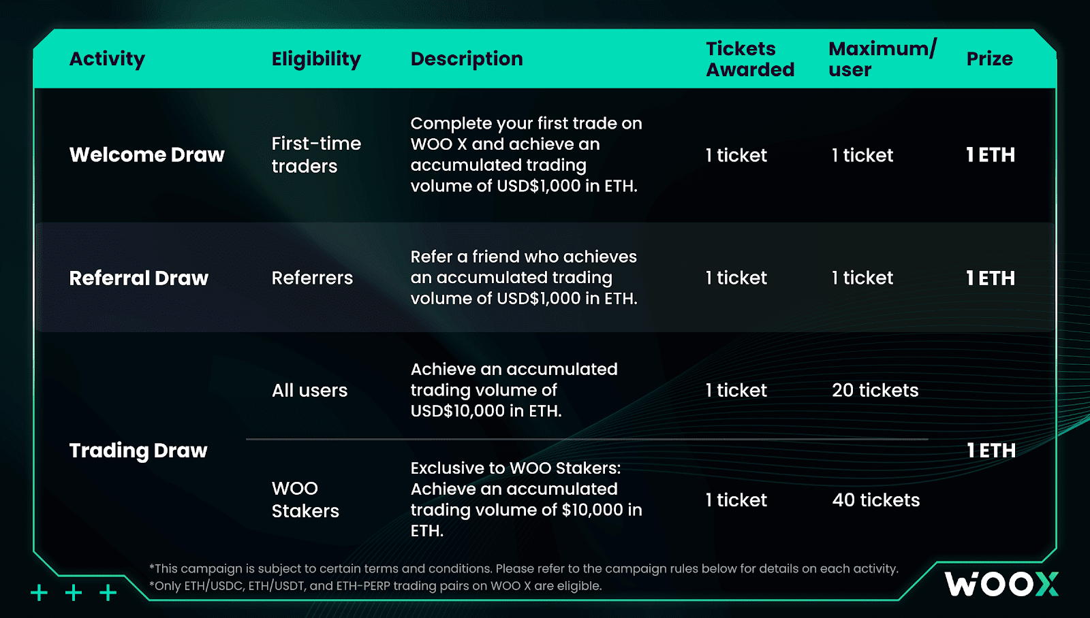Select the Activity column header
Screen dimensions: 1090x618
107,59
